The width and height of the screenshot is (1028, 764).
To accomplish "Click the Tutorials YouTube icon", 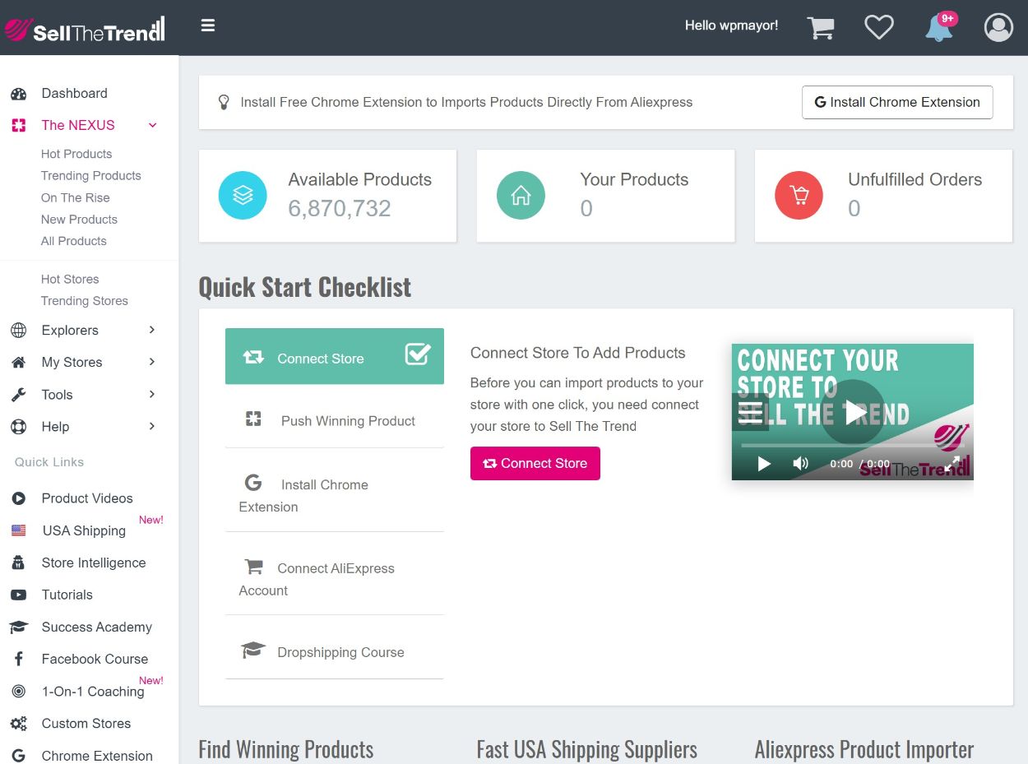I will tap(18, 595).
